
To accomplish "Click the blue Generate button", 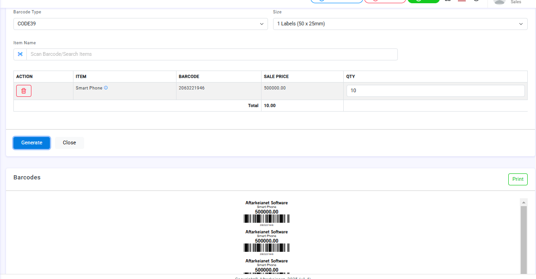I will [x=32, y=143].
